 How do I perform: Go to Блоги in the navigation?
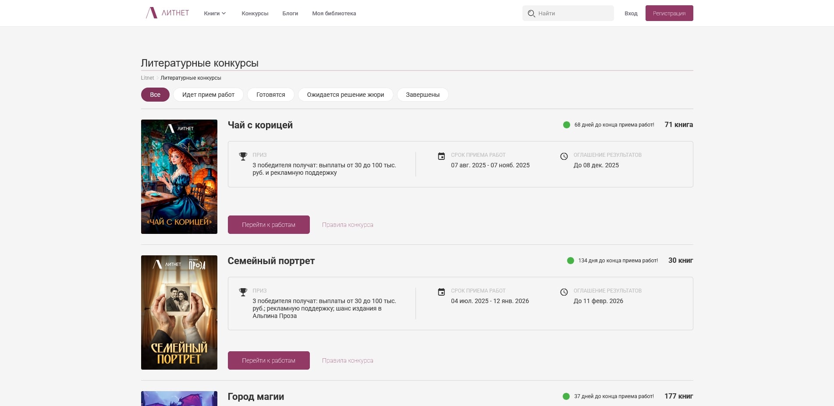click(x=290, y=14)
